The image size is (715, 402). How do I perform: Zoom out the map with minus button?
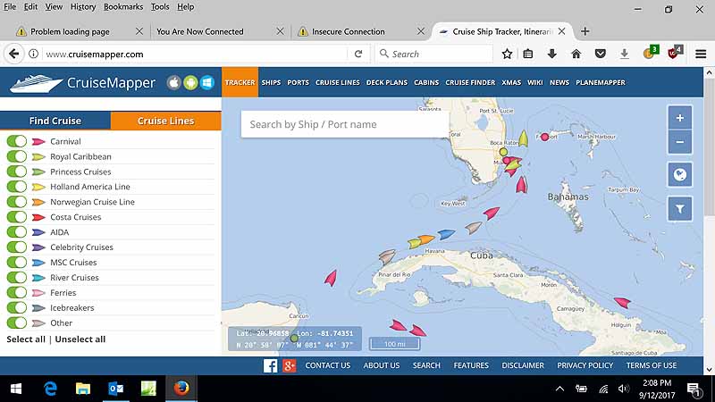click(x=680, y=142)
